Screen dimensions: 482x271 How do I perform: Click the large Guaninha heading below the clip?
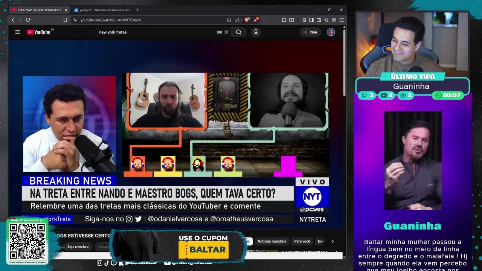[x=412, y=226]
